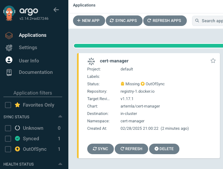This screenshot has height=169, width=223.
Task: Click the User Info avatar icon
Action: (x=9, y=60)
